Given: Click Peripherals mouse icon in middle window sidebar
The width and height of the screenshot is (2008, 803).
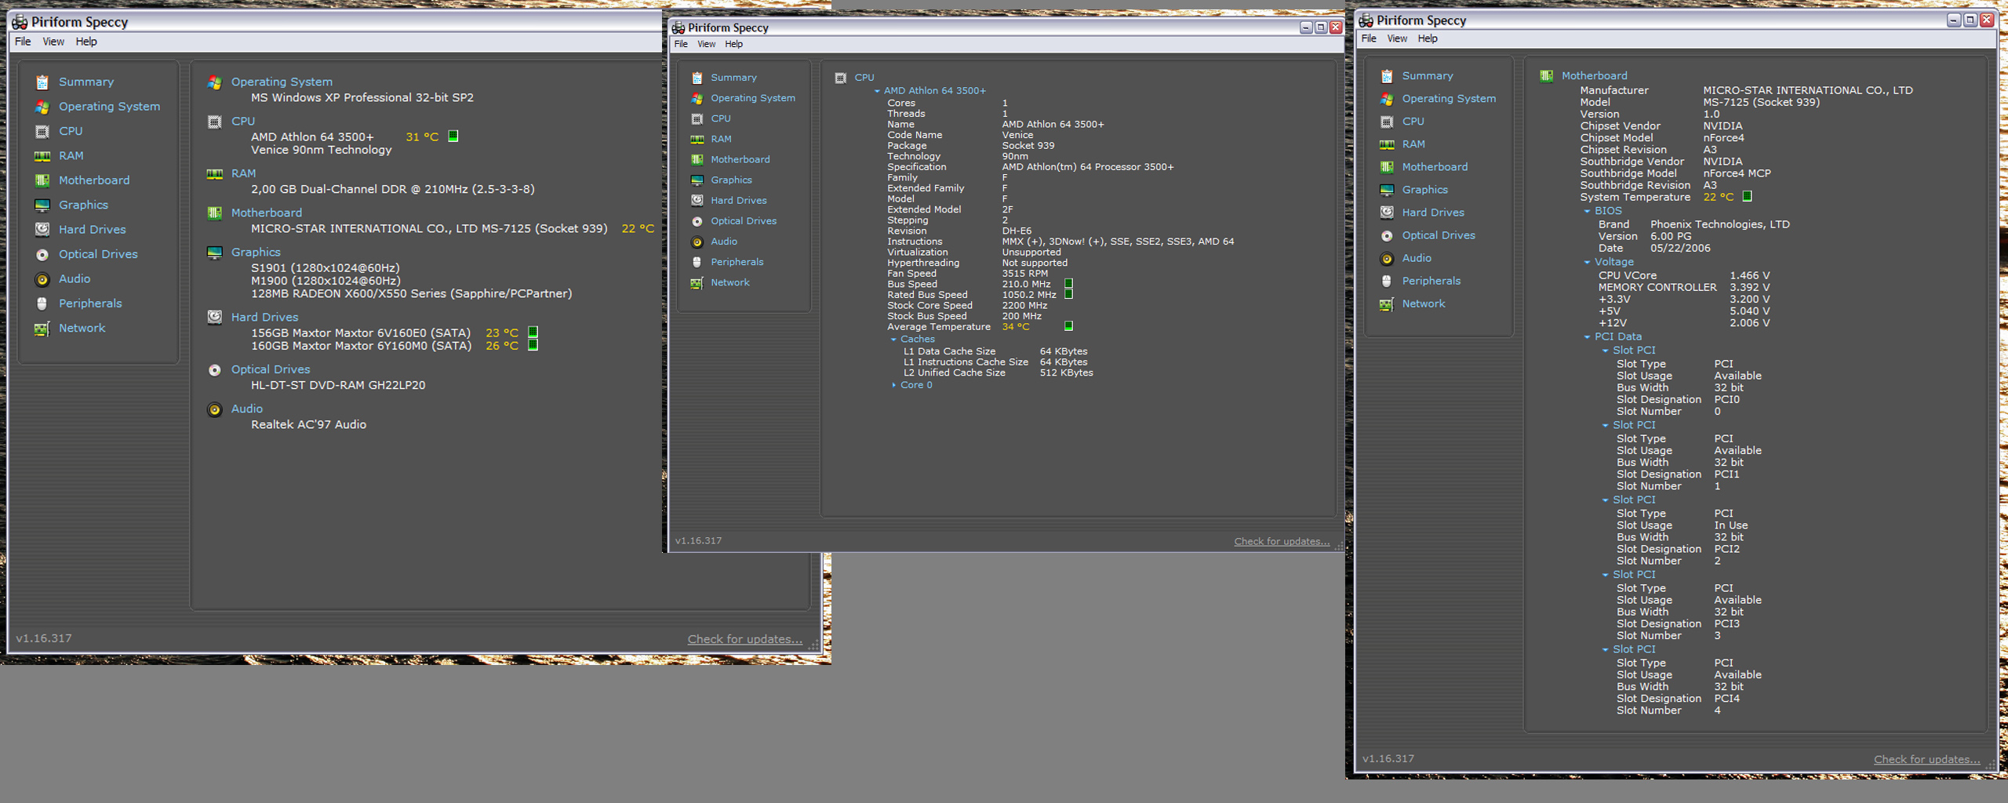Looking at the screenshot, I should pos(697,263).
